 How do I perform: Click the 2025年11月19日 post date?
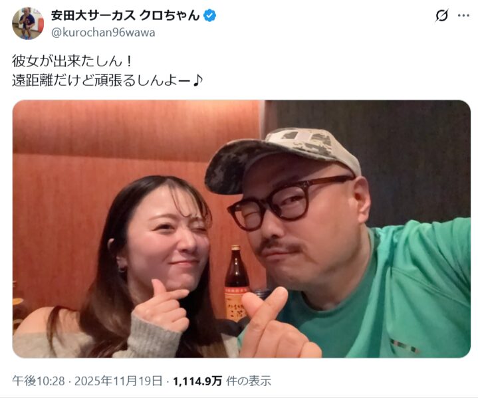(x=118, y=381)
